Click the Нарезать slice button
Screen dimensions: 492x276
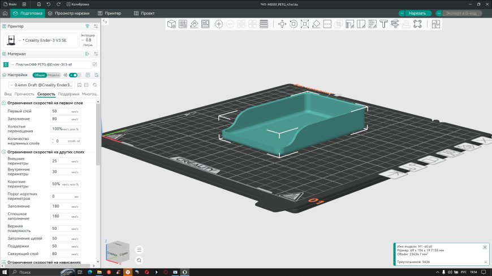pyautogui.click(x=417, y=13)
